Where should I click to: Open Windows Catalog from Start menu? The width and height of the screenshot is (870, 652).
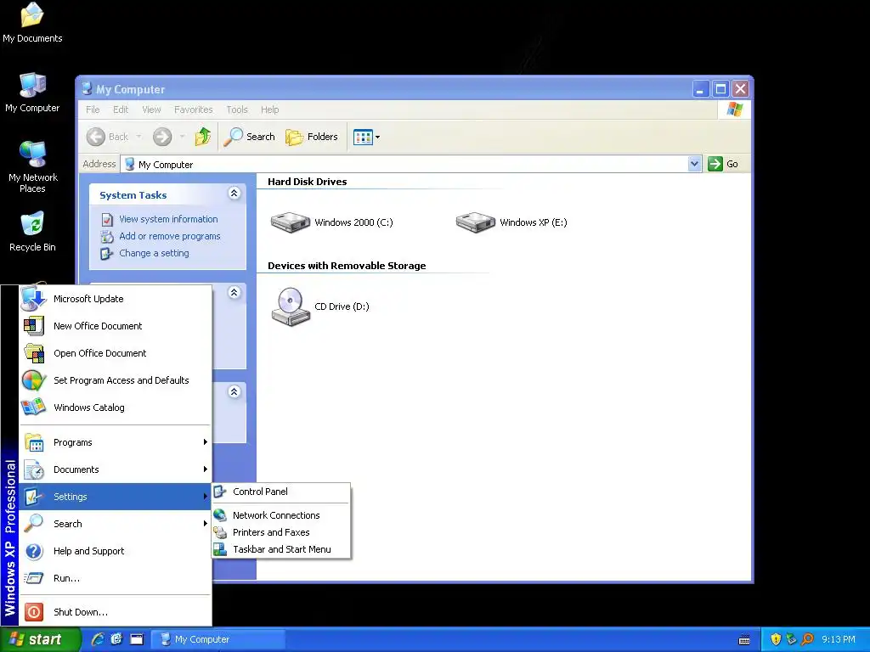(116, 407)
